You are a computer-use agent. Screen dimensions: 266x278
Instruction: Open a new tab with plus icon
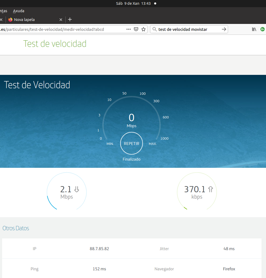[x=70, y=19]
